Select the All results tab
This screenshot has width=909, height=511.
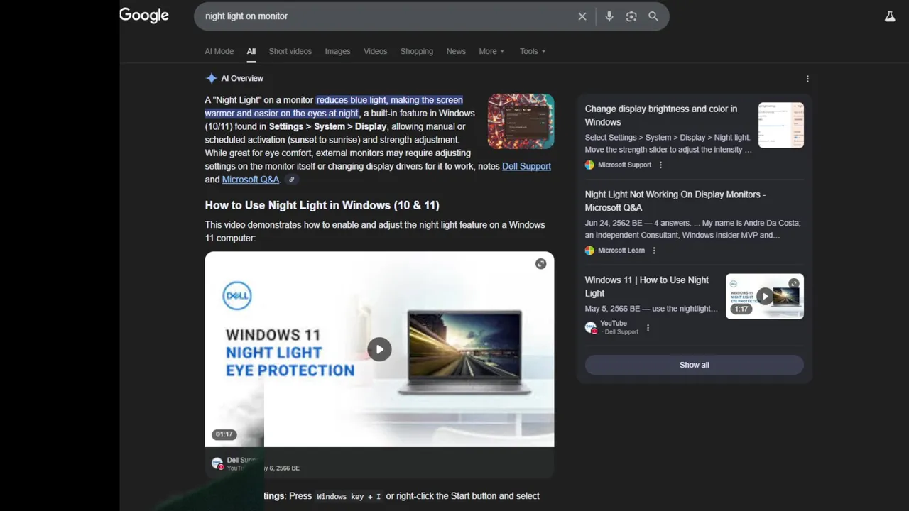251,51
